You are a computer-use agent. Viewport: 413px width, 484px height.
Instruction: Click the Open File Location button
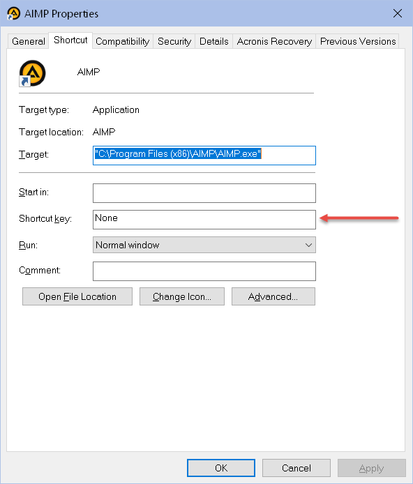click(x=77, y=296)
